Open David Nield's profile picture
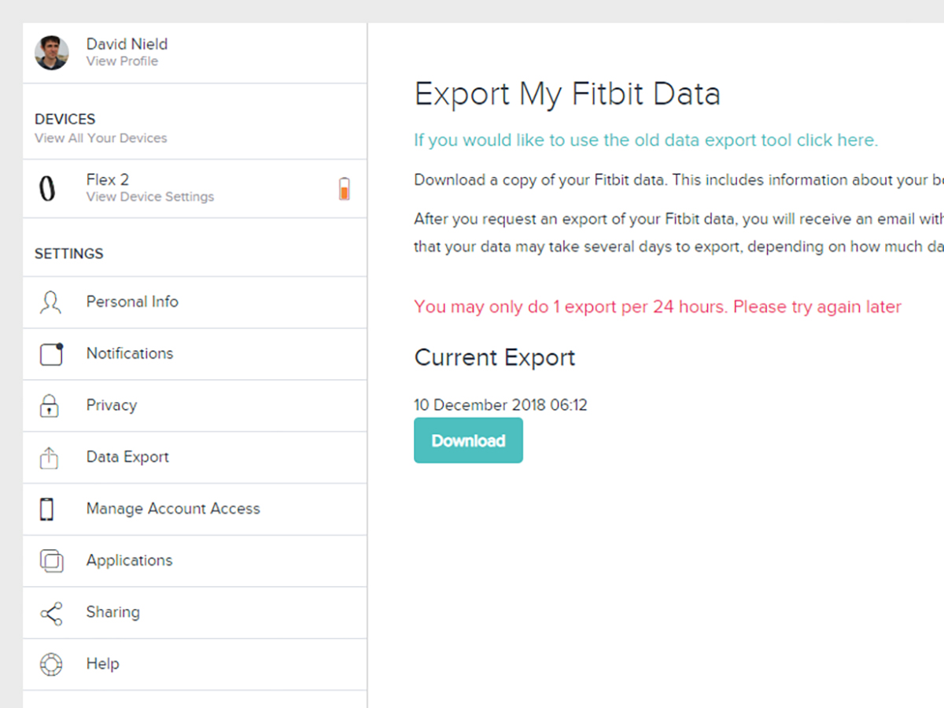 (51, 52)
